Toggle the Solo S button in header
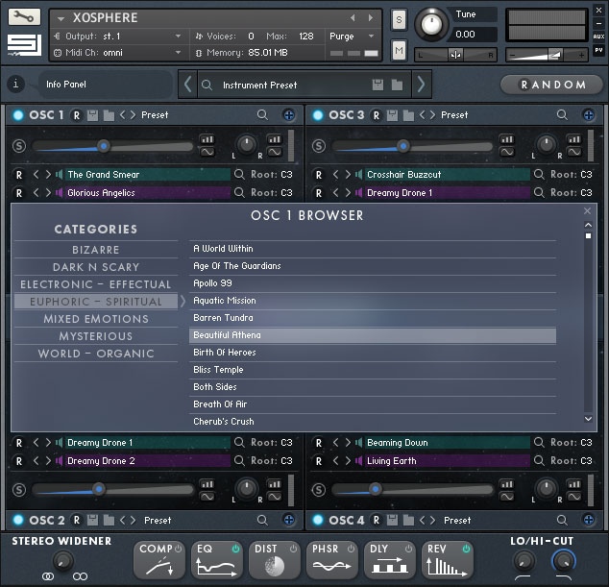 pyautogui.click(x=399, y=19)
